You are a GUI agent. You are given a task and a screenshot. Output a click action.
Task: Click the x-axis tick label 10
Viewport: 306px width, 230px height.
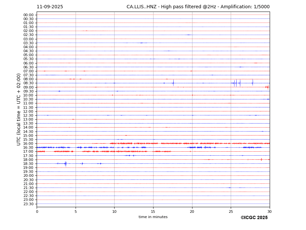114,211
